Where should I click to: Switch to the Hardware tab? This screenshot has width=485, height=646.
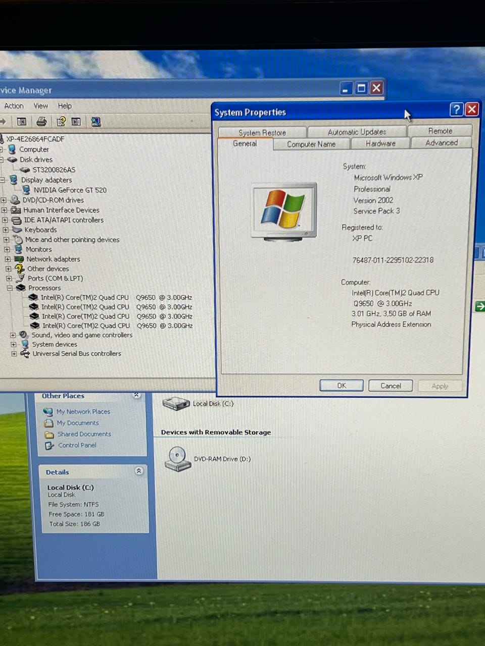[380, 143]
